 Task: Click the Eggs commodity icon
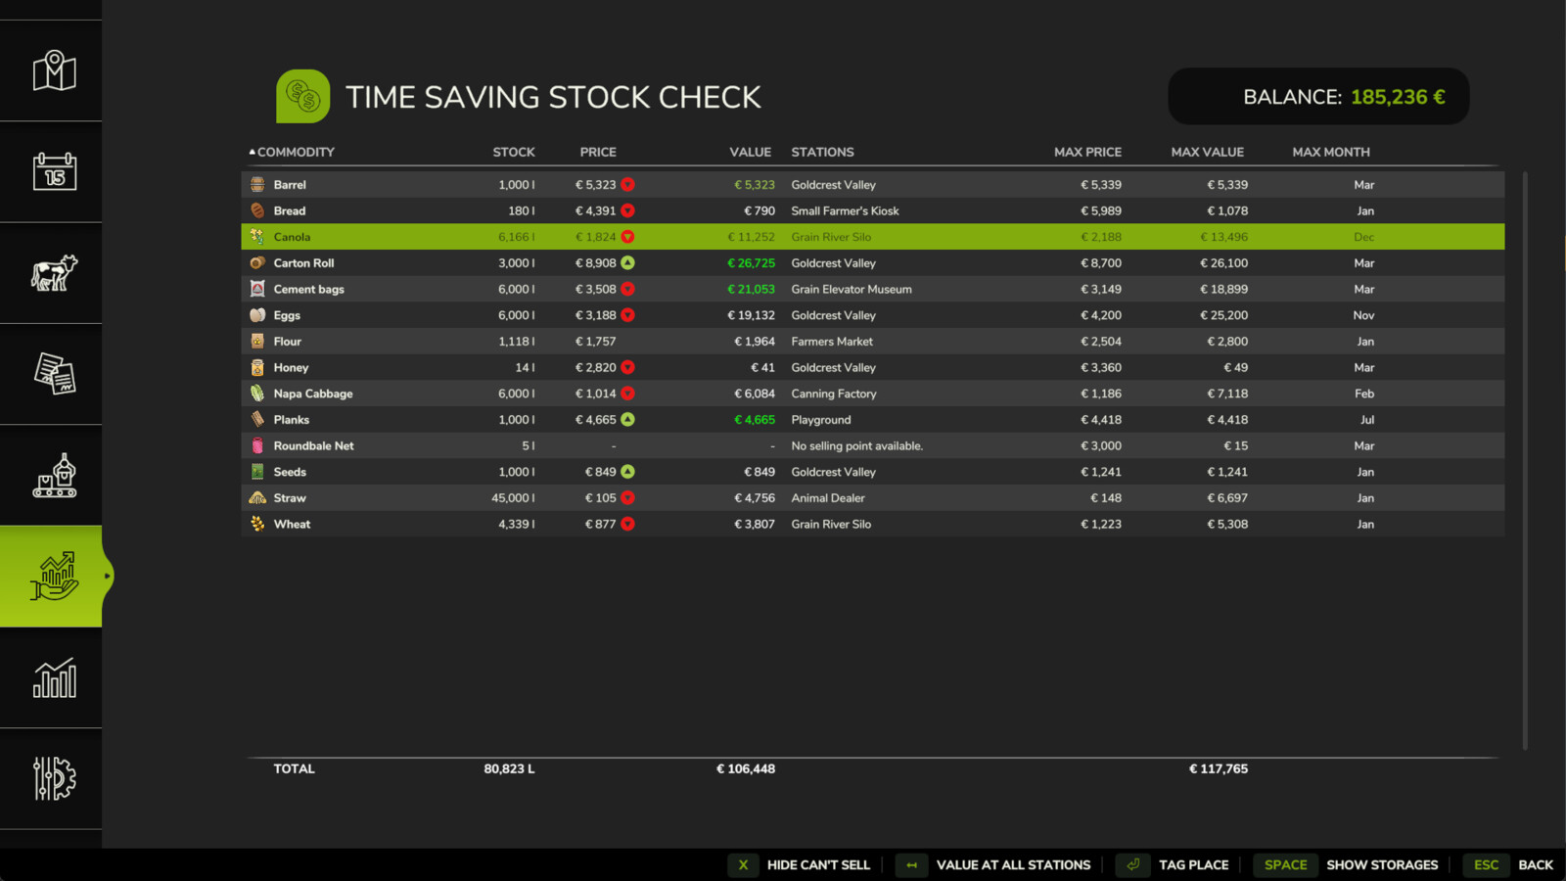pyautogui.click(x=256, y=314)
